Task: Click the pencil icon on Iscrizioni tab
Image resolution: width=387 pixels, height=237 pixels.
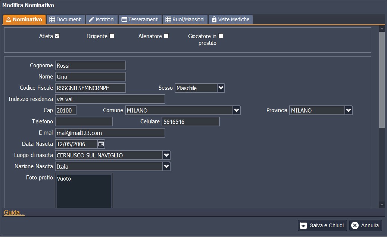Action: 91,19
